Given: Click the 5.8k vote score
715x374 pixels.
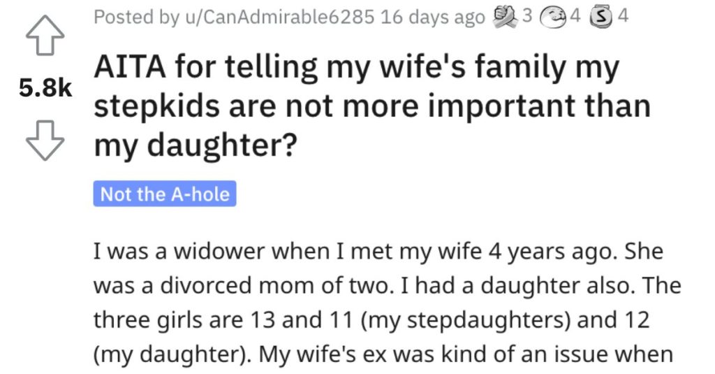Looking at the screenshot, I should (x=45, y=87).
